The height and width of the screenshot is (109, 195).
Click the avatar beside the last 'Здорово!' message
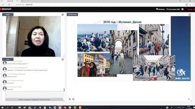tap(5, 88)
